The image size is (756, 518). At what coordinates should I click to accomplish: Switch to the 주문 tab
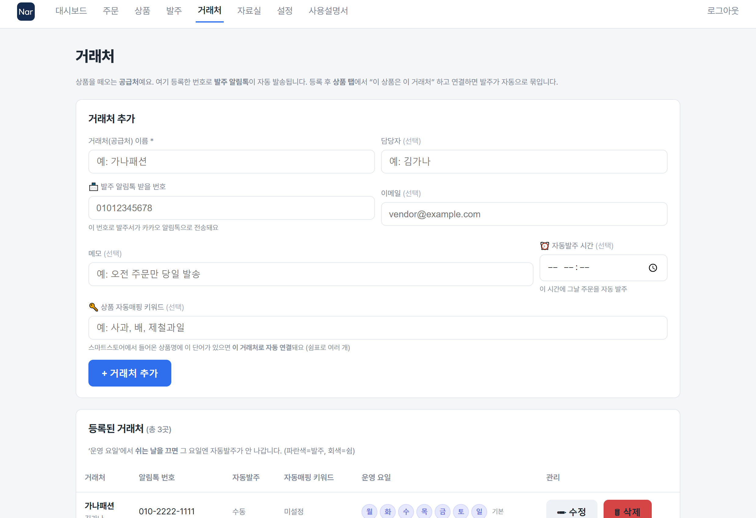[x=111, y=11]
